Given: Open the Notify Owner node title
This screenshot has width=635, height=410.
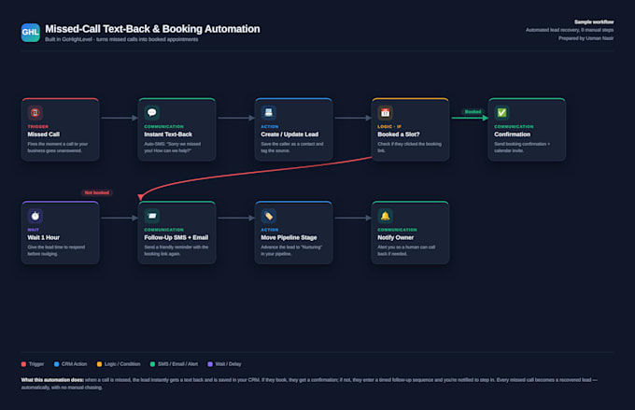Looking at the screenshot, I should pyautogui.click(x=396, y=237).
